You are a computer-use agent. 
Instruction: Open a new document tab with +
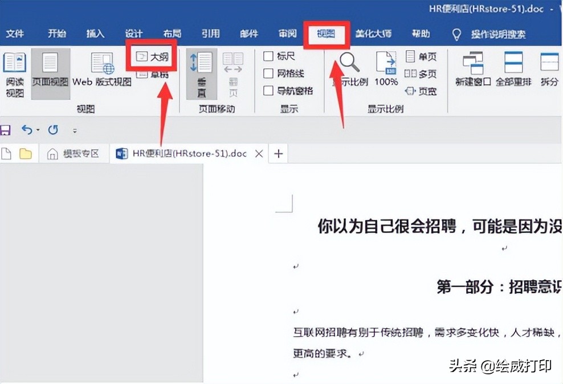tap(278, 153)
